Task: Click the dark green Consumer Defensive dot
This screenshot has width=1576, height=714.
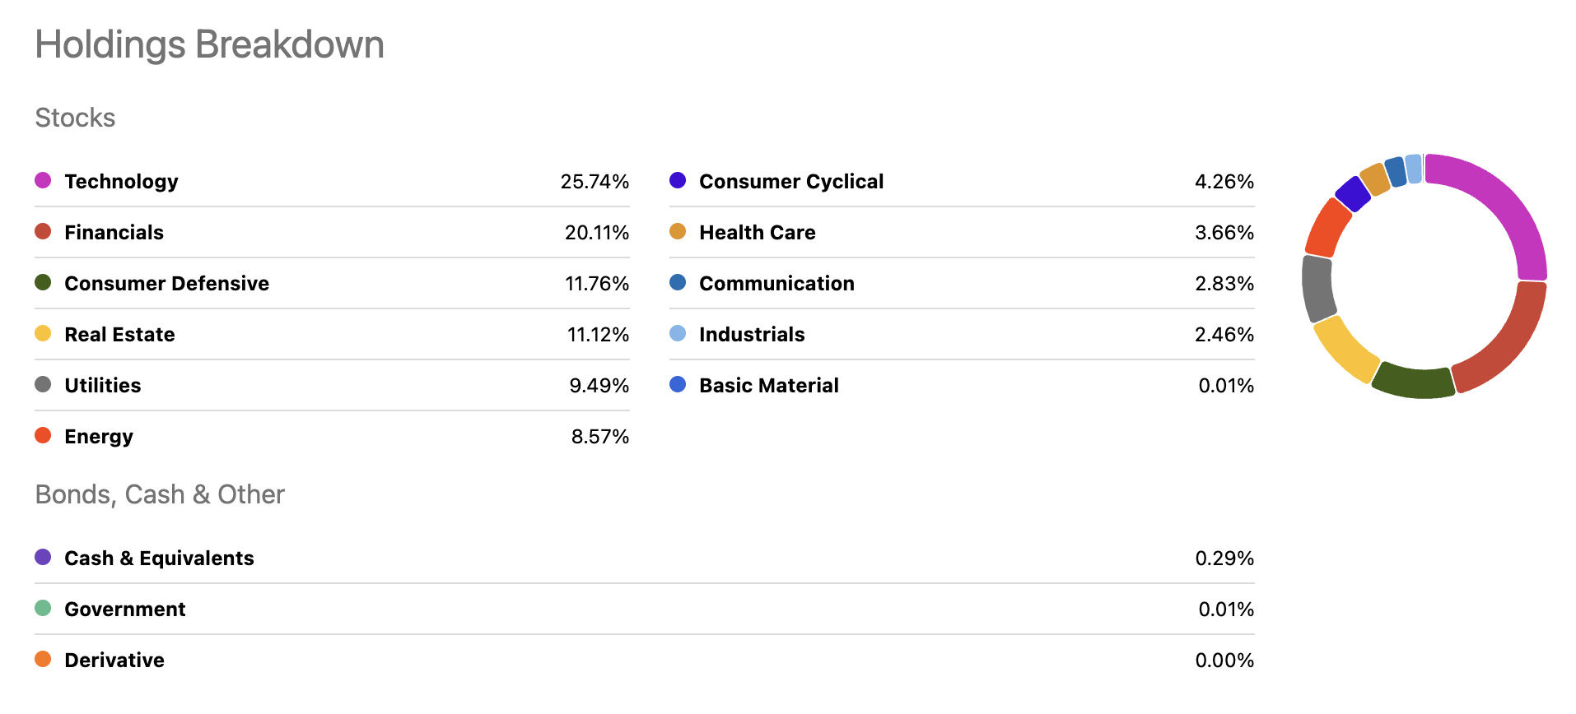Action: pos(43,282)
